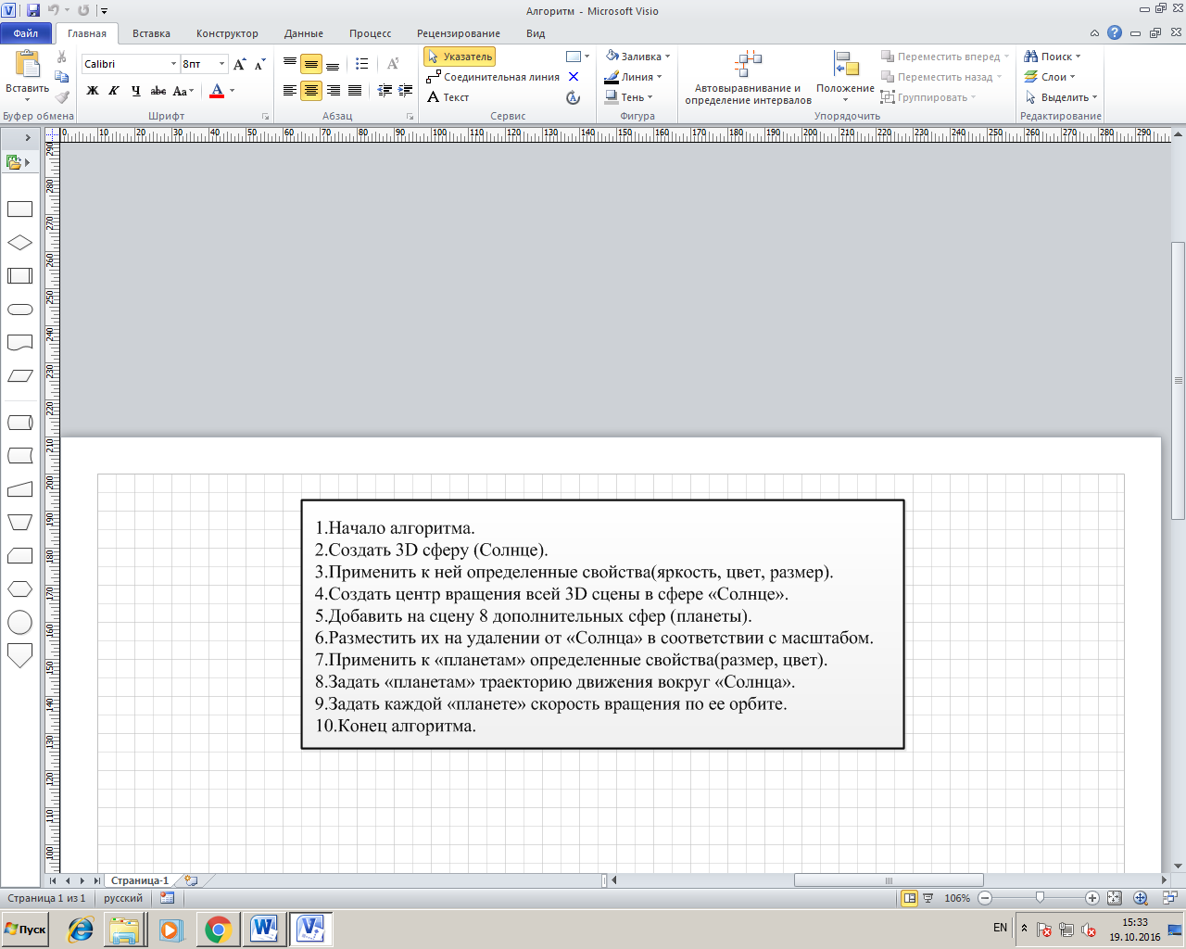Open the Calibri font name dropdown

173,64
